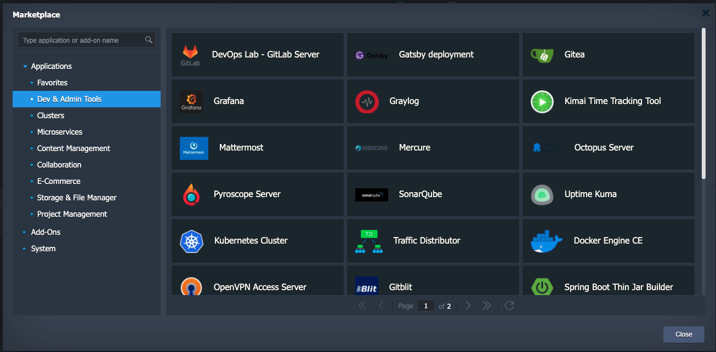Select the GitLab Server application icon
This screenshot has width=716, height=352.
point(191,55)
